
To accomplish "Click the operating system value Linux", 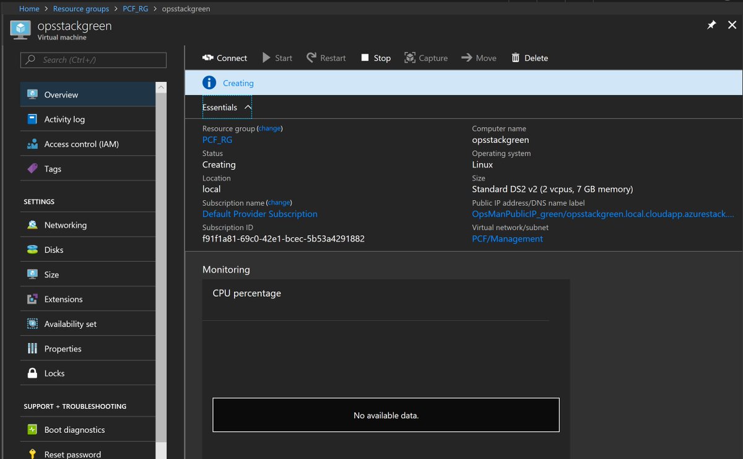I will [482, 165].
